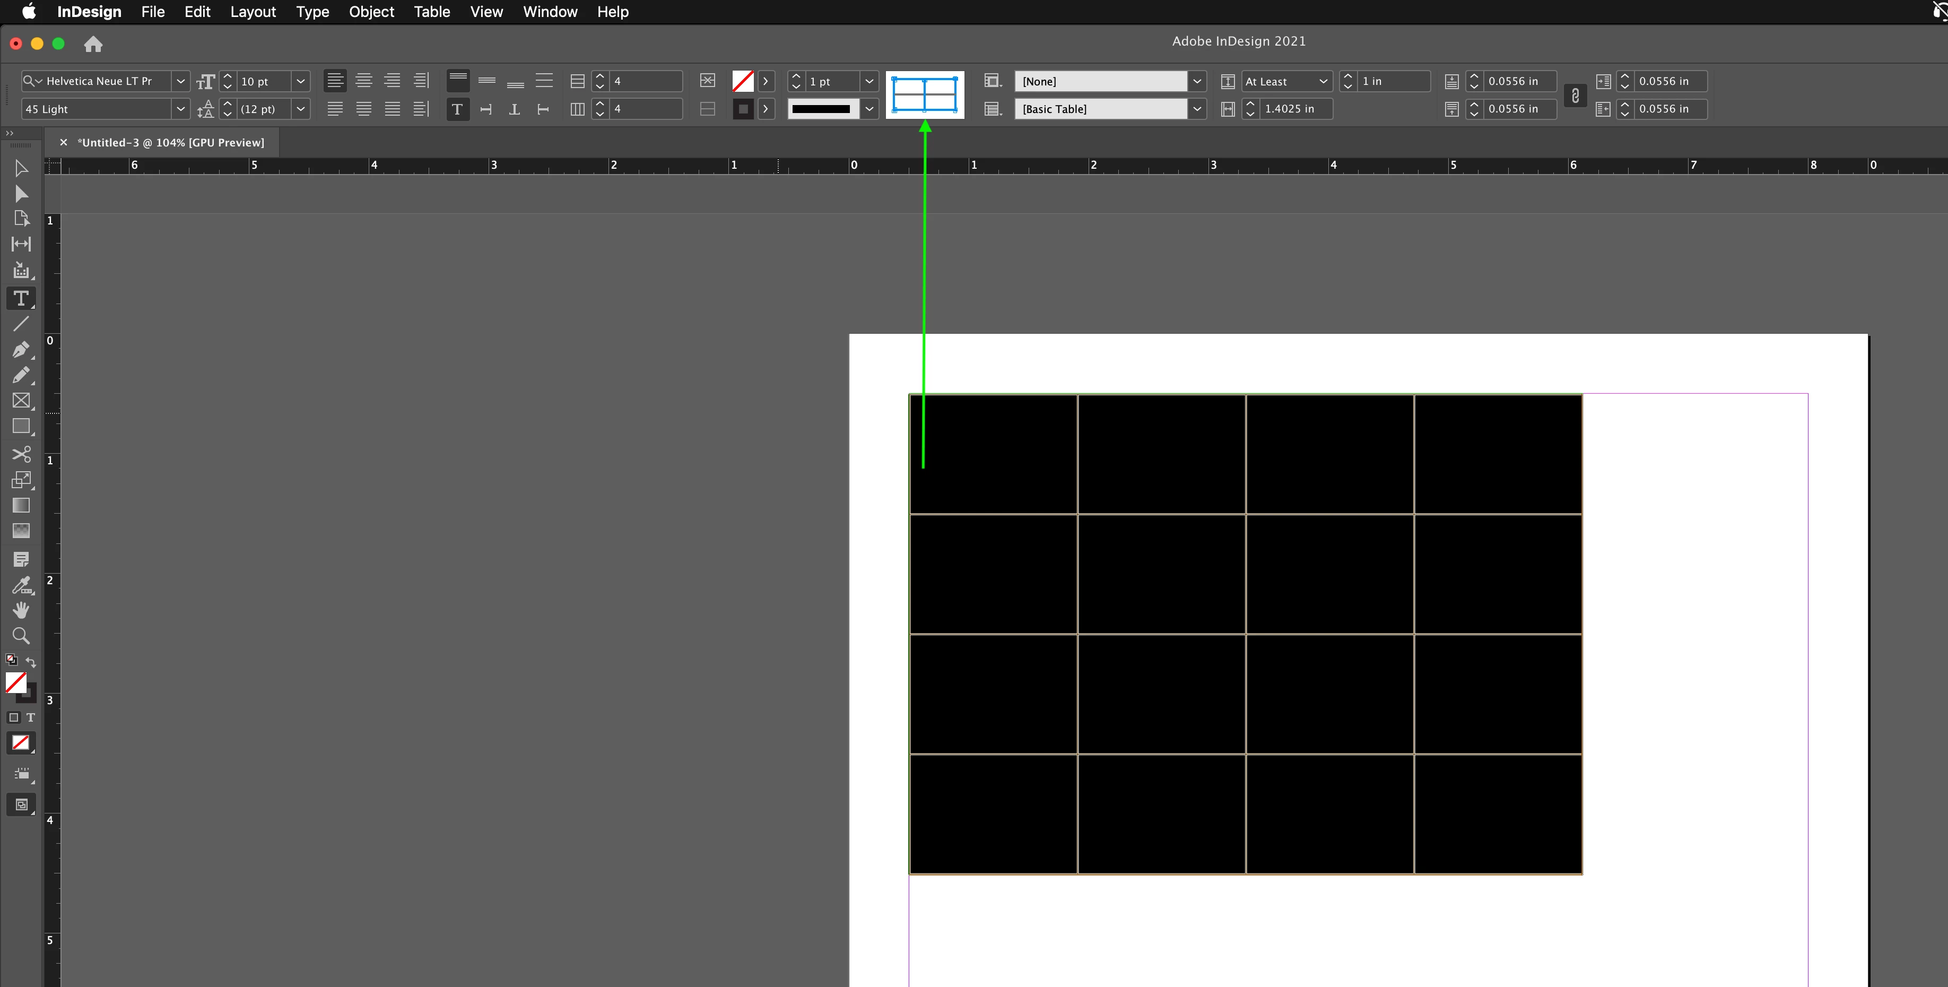Toggle align cell content to bottom
This screenshot has height=987, width=1948.
(x=515, y=81)
